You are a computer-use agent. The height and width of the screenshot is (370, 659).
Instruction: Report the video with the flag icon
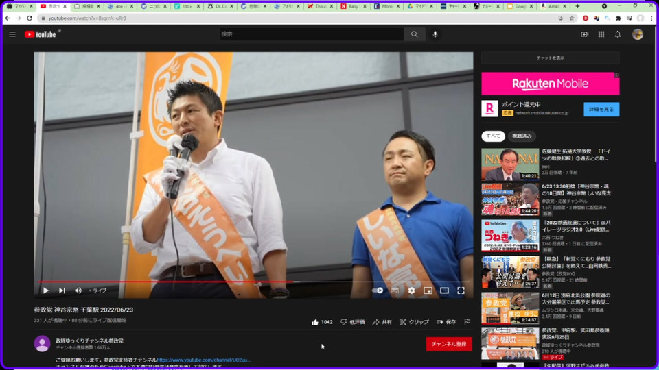467,322
